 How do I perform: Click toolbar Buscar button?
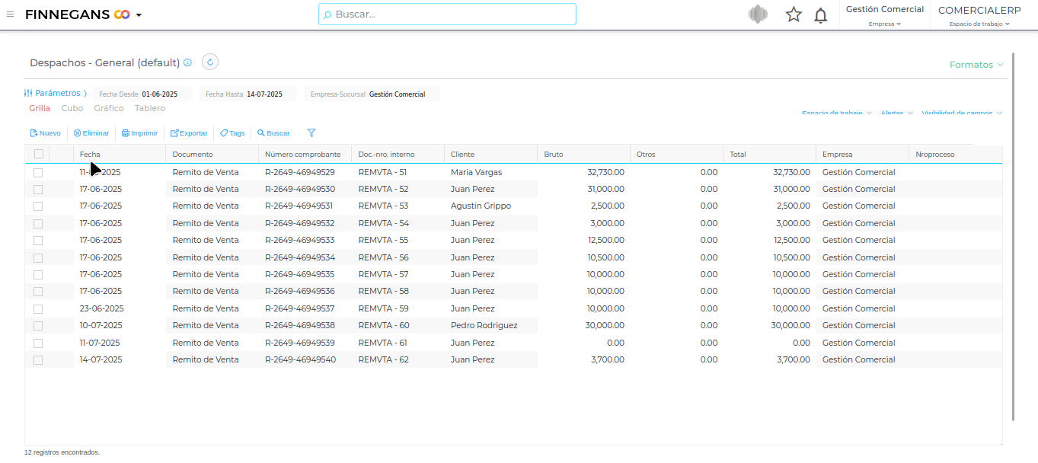point(273,133)
